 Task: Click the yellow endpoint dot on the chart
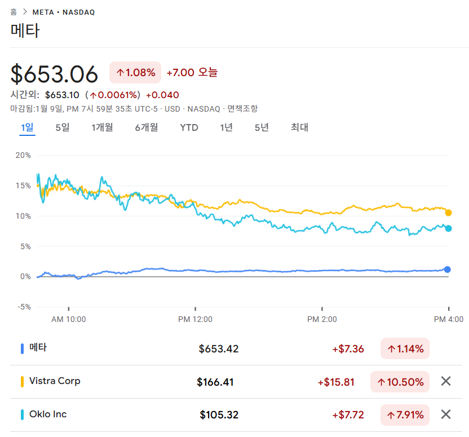[x=448, y=213]
